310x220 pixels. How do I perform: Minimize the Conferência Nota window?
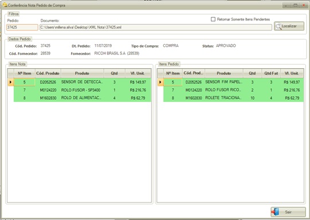click(x=286, y=6)
